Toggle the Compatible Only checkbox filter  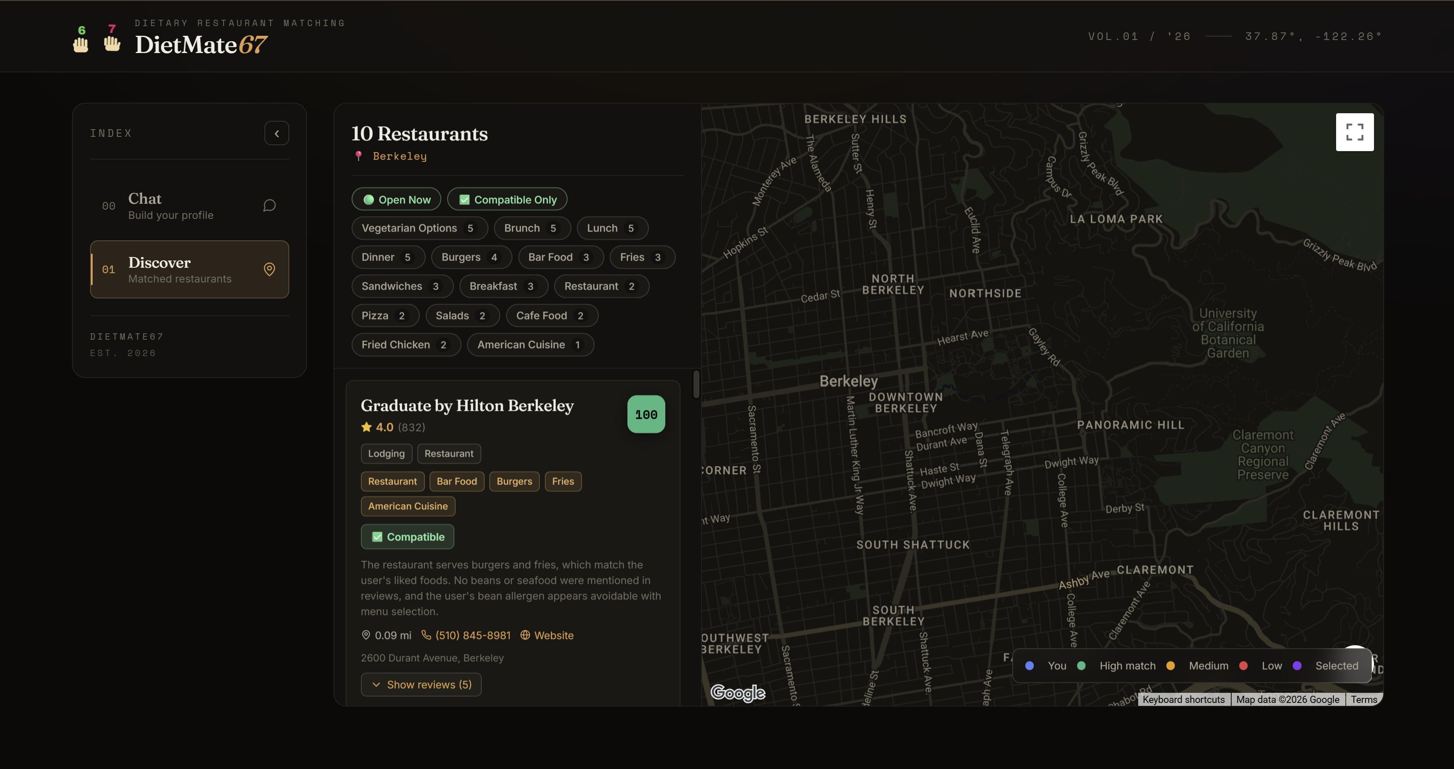507,199
